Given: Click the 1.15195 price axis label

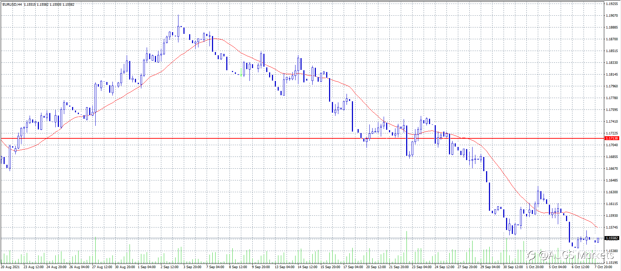Looking at the screenshot, I should [612, 263].
